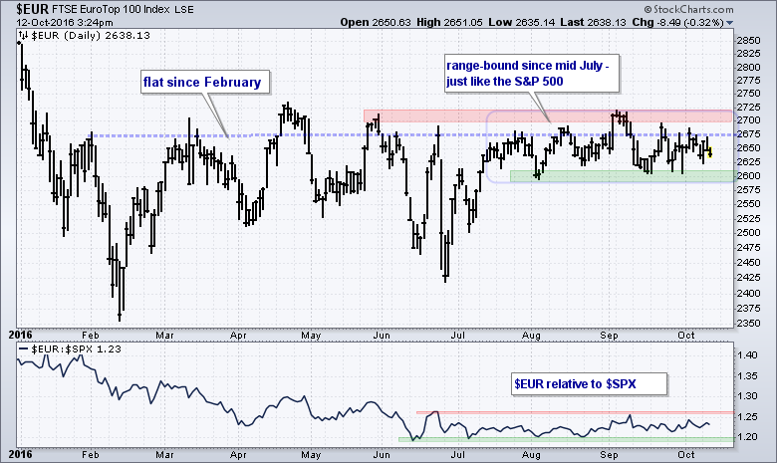
Task: Click the 1.20 ratio axis label
Action: 747,437
